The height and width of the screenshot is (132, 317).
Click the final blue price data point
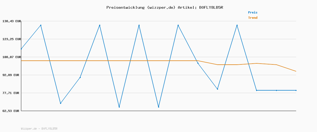tap(296, 90)
